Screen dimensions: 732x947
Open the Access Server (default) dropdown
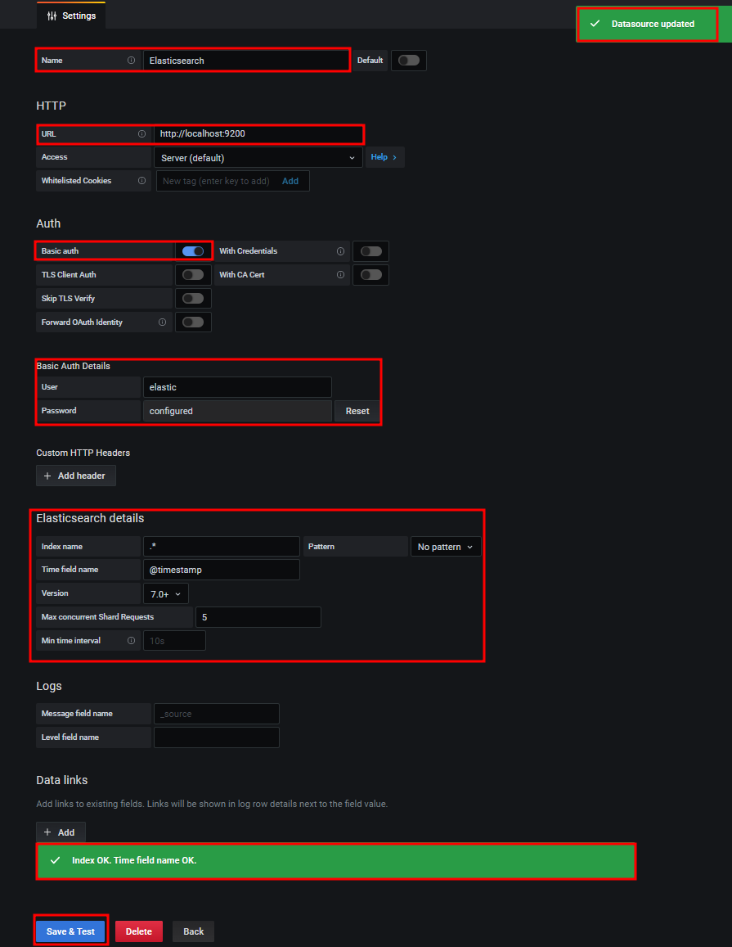pyautogui.click(x=258, y=158)
